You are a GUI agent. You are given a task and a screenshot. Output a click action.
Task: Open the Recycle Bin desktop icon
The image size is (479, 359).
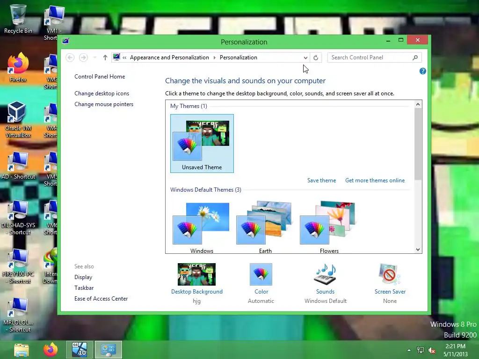click(x=18, y=19)
